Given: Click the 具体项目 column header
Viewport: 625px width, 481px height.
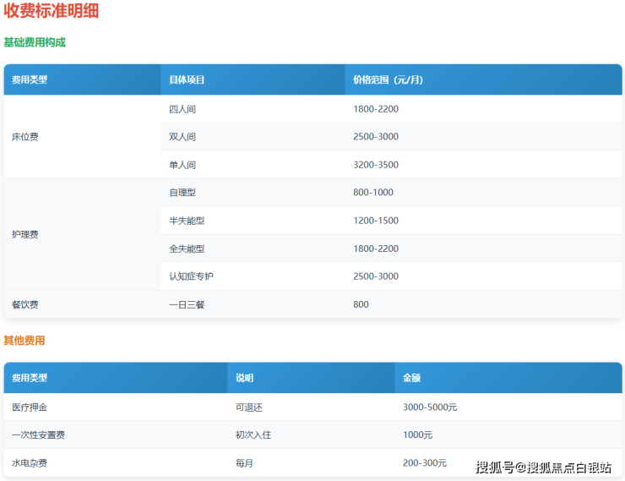Looking at the screenshot, I should click(187, 80).
